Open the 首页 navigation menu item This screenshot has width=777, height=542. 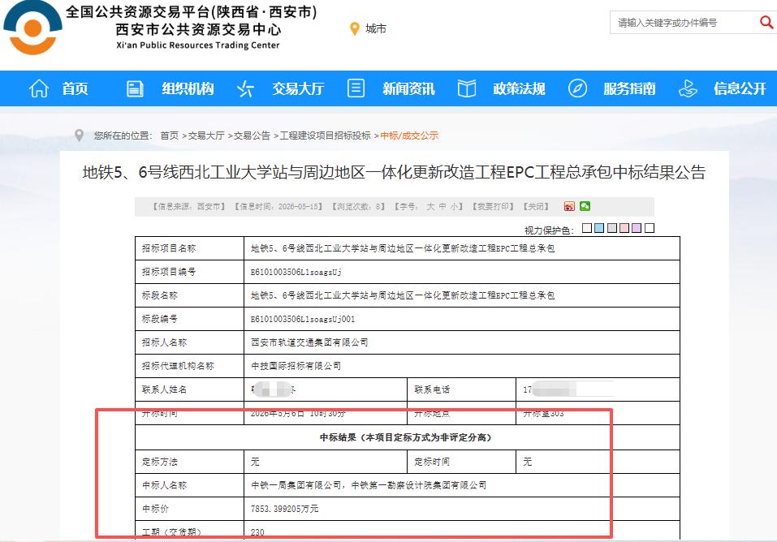pos(75,88)
